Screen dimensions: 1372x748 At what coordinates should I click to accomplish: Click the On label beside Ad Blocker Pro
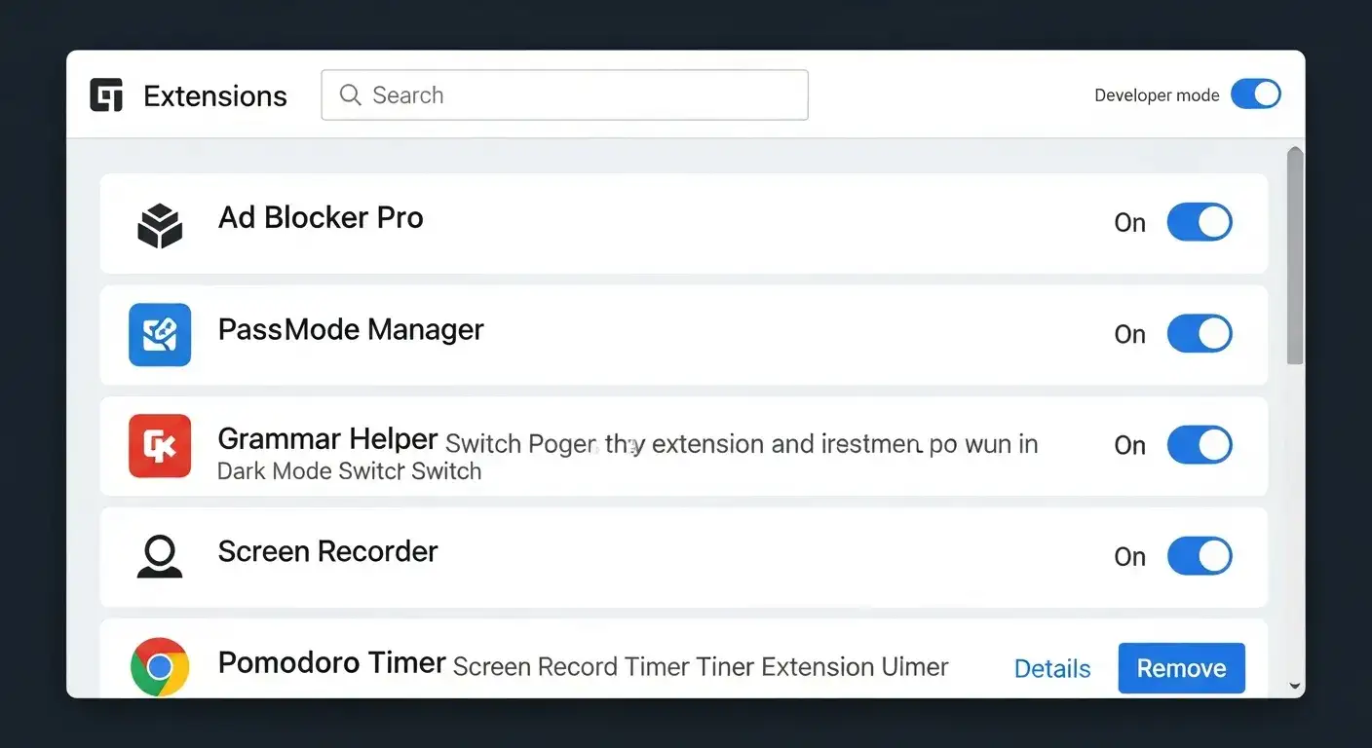pos(1129,223)
